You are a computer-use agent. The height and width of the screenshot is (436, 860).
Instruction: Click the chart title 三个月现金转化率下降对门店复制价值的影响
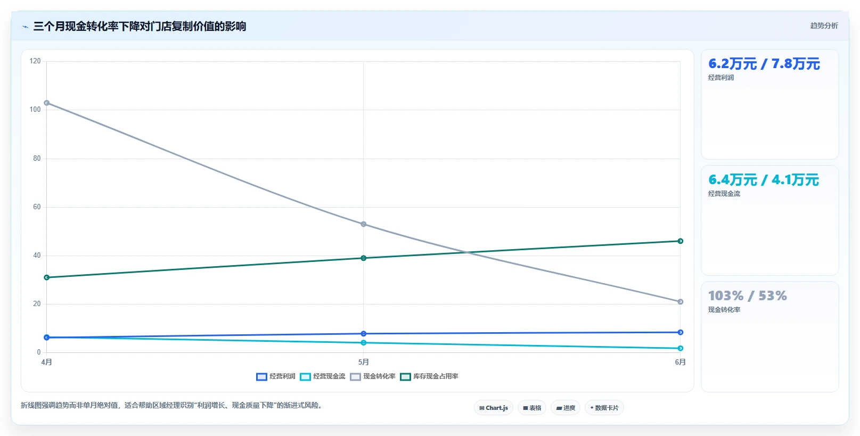pyautogui.click(x=140, y=26)
